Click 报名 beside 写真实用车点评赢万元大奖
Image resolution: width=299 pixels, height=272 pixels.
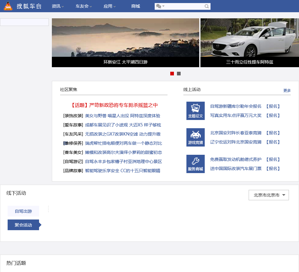point(273,115)
